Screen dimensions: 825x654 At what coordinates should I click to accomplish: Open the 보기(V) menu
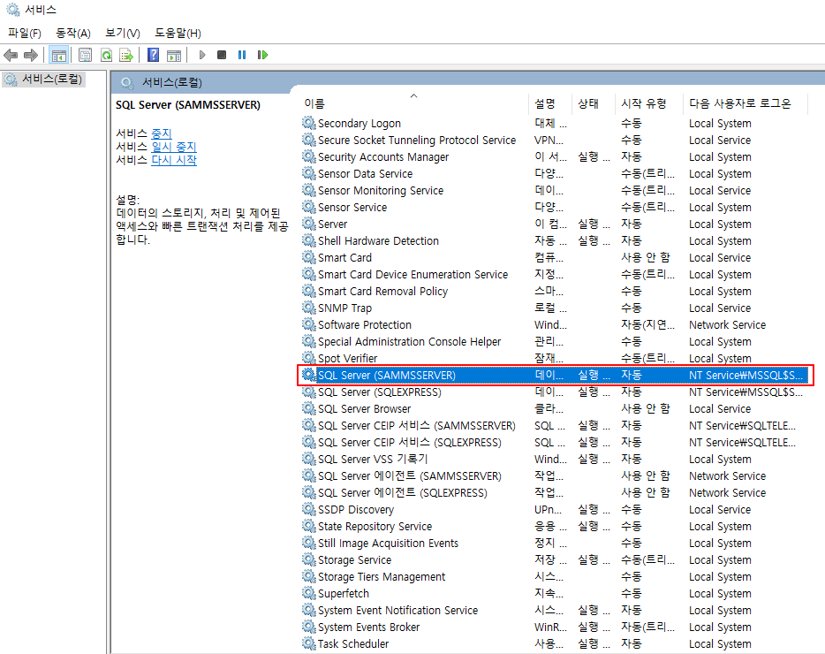tap(123, 34)
